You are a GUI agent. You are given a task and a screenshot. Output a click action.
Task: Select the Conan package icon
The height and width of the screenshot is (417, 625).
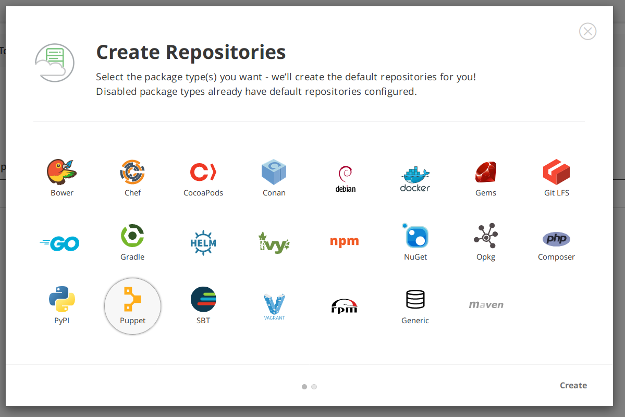(274, 178)
